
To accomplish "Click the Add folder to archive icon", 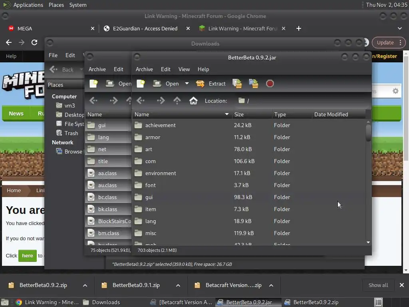I will [x=254, y=84].
